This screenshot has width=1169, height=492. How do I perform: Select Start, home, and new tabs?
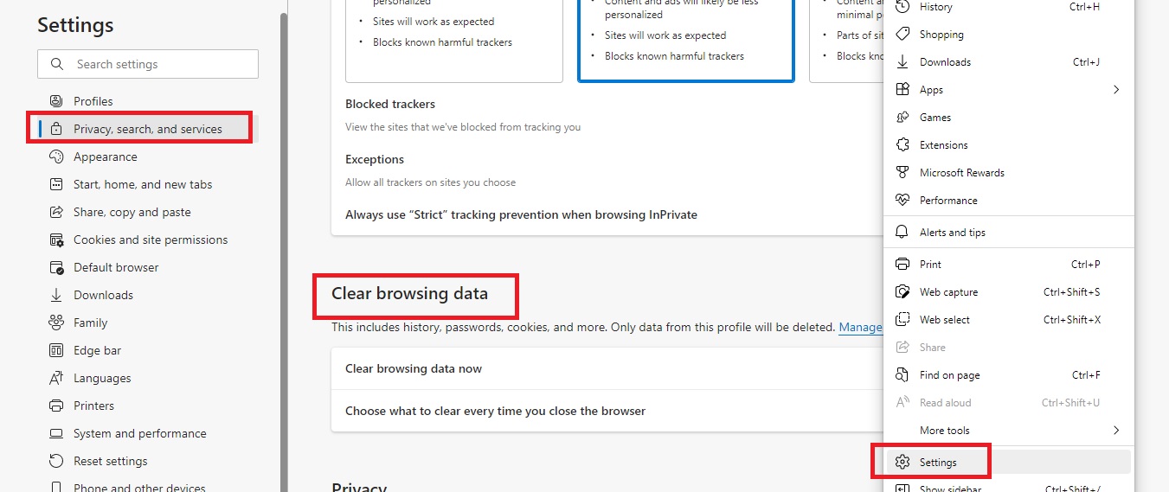pos(142,184)
